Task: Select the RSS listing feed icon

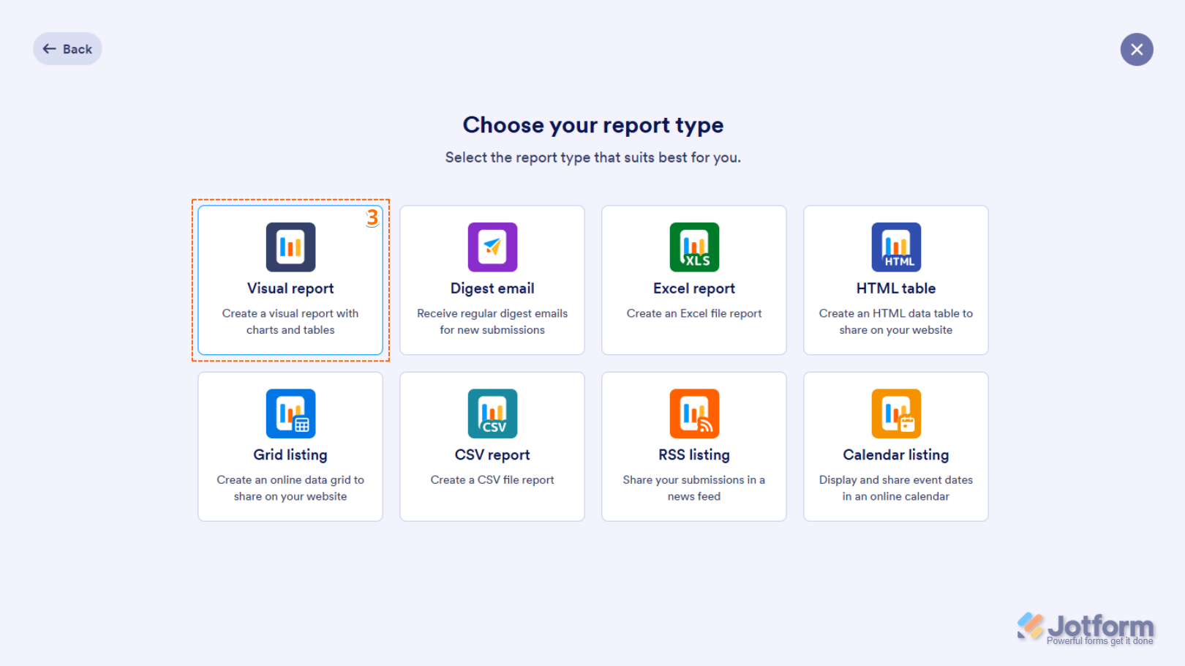Action: pos(694,414)
